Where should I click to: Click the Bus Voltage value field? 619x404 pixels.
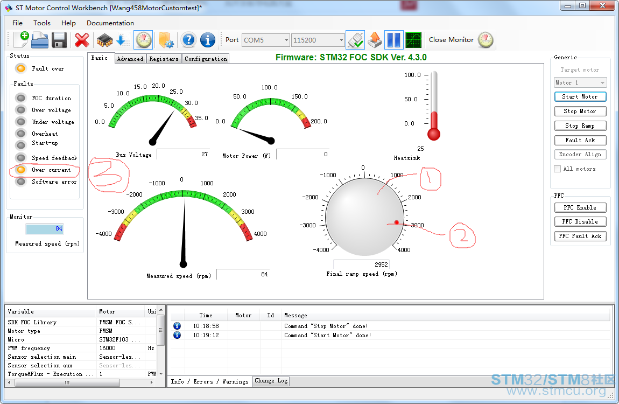point(183,154)
